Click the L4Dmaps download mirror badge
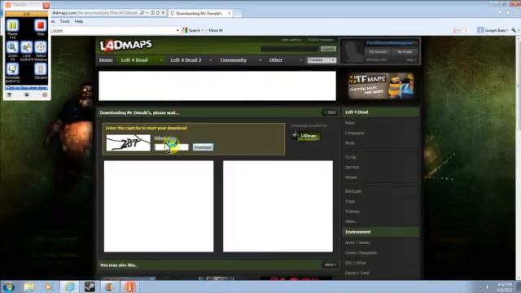This screenshot has height=293, width=521. pyautogui.click(x=306, y=136)
